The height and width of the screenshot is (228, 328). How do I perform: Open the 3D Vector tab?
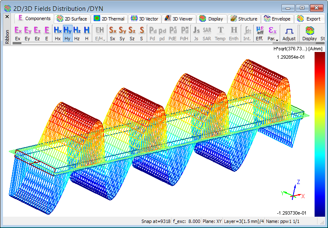[144, 19]
